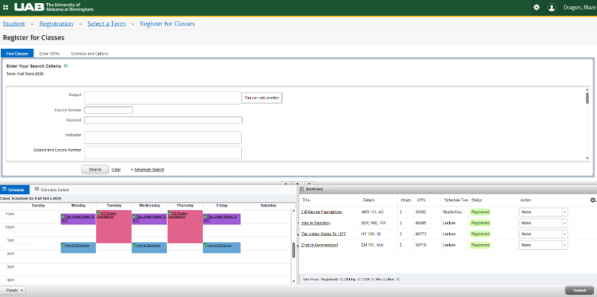This screenshot has width=597, height=297.
Task: Open Action dropdown for Intro to Sociology
Action: tap(543, 223)
